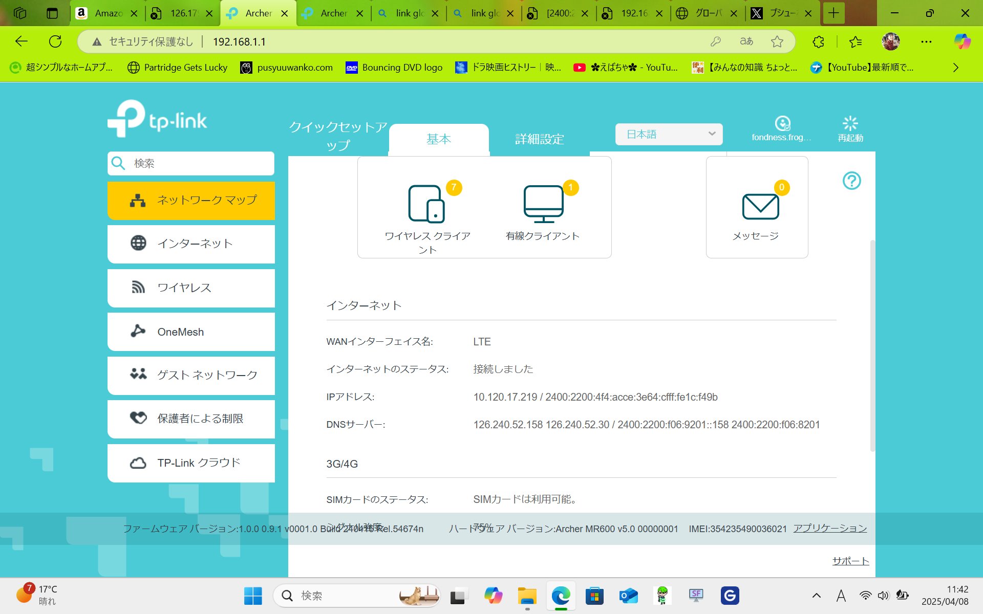The image size is (983, 614).
Task: Click the アプリケーション link
Action: pyautogui.click(x=829, y=528)
